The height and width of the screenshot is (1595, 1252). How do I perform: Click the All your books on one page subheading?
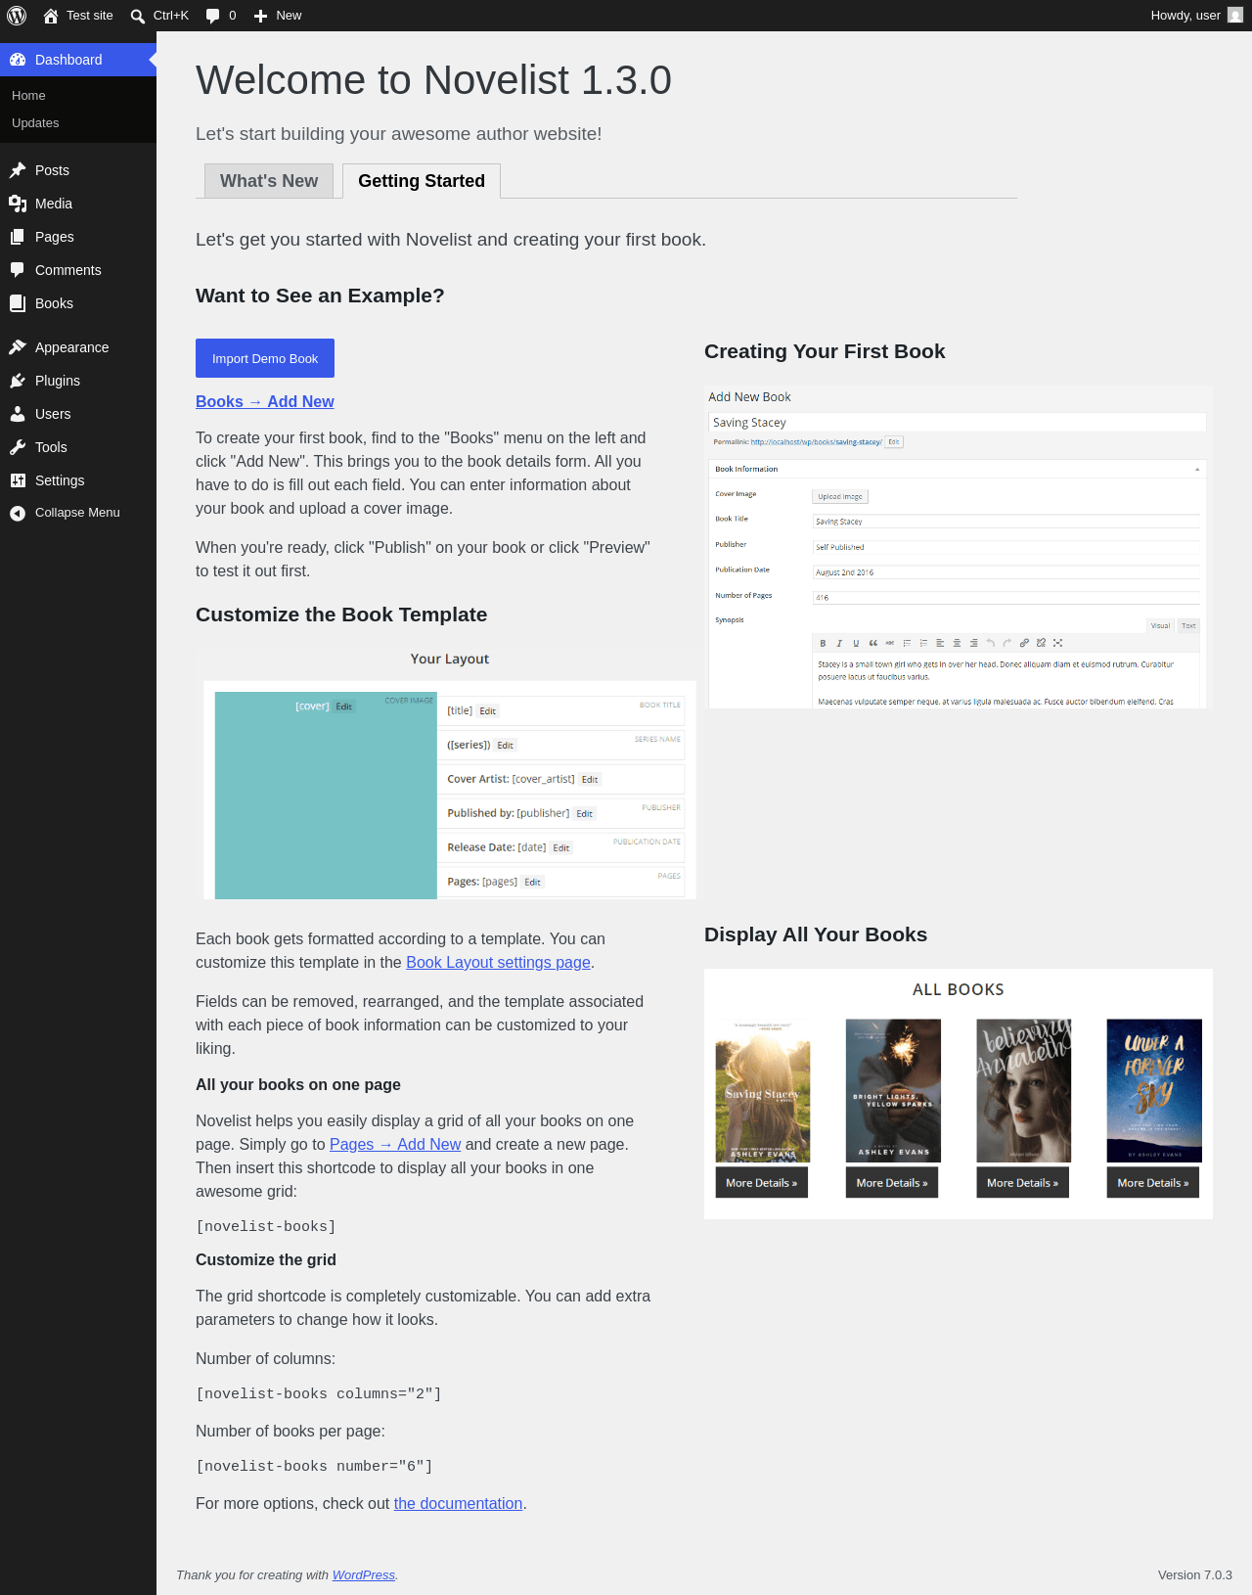pyautogui.click(x=298, y=1085)
